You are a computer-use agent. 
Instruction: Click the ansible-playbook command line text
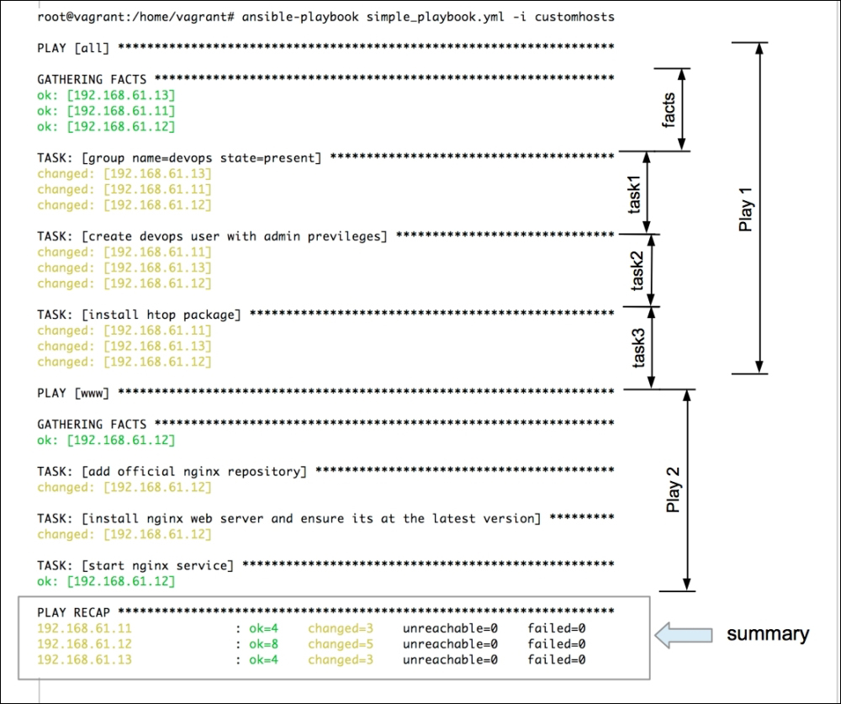coord(326,18)
